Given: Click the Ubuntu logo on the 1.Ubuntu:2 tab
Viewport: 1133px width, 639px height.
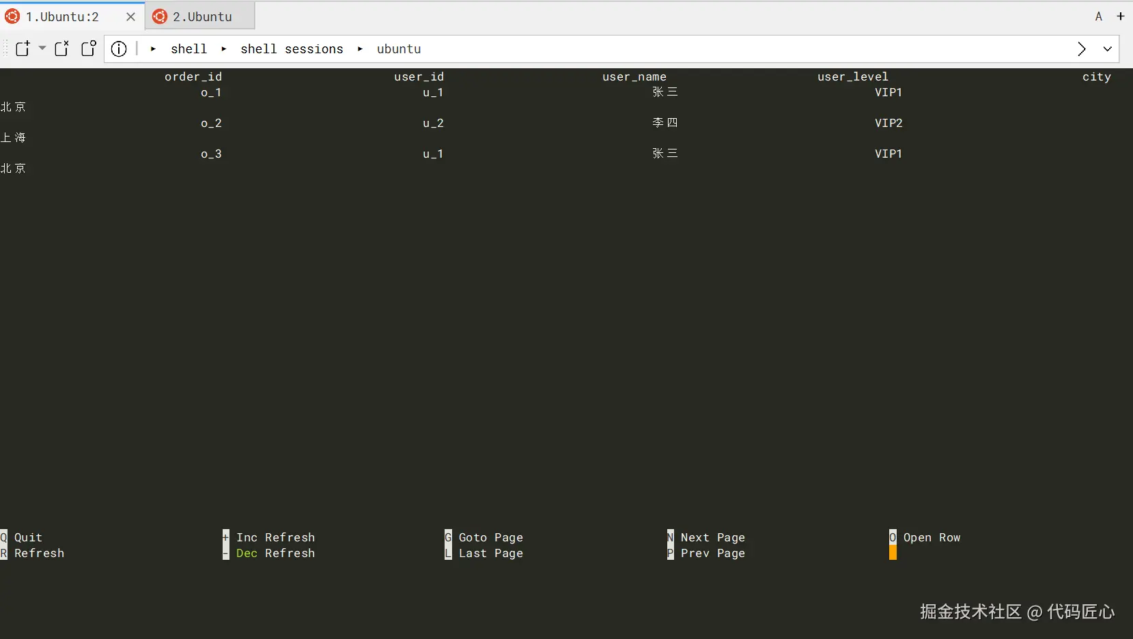Looking at the screenshot, I should (12, 16).
